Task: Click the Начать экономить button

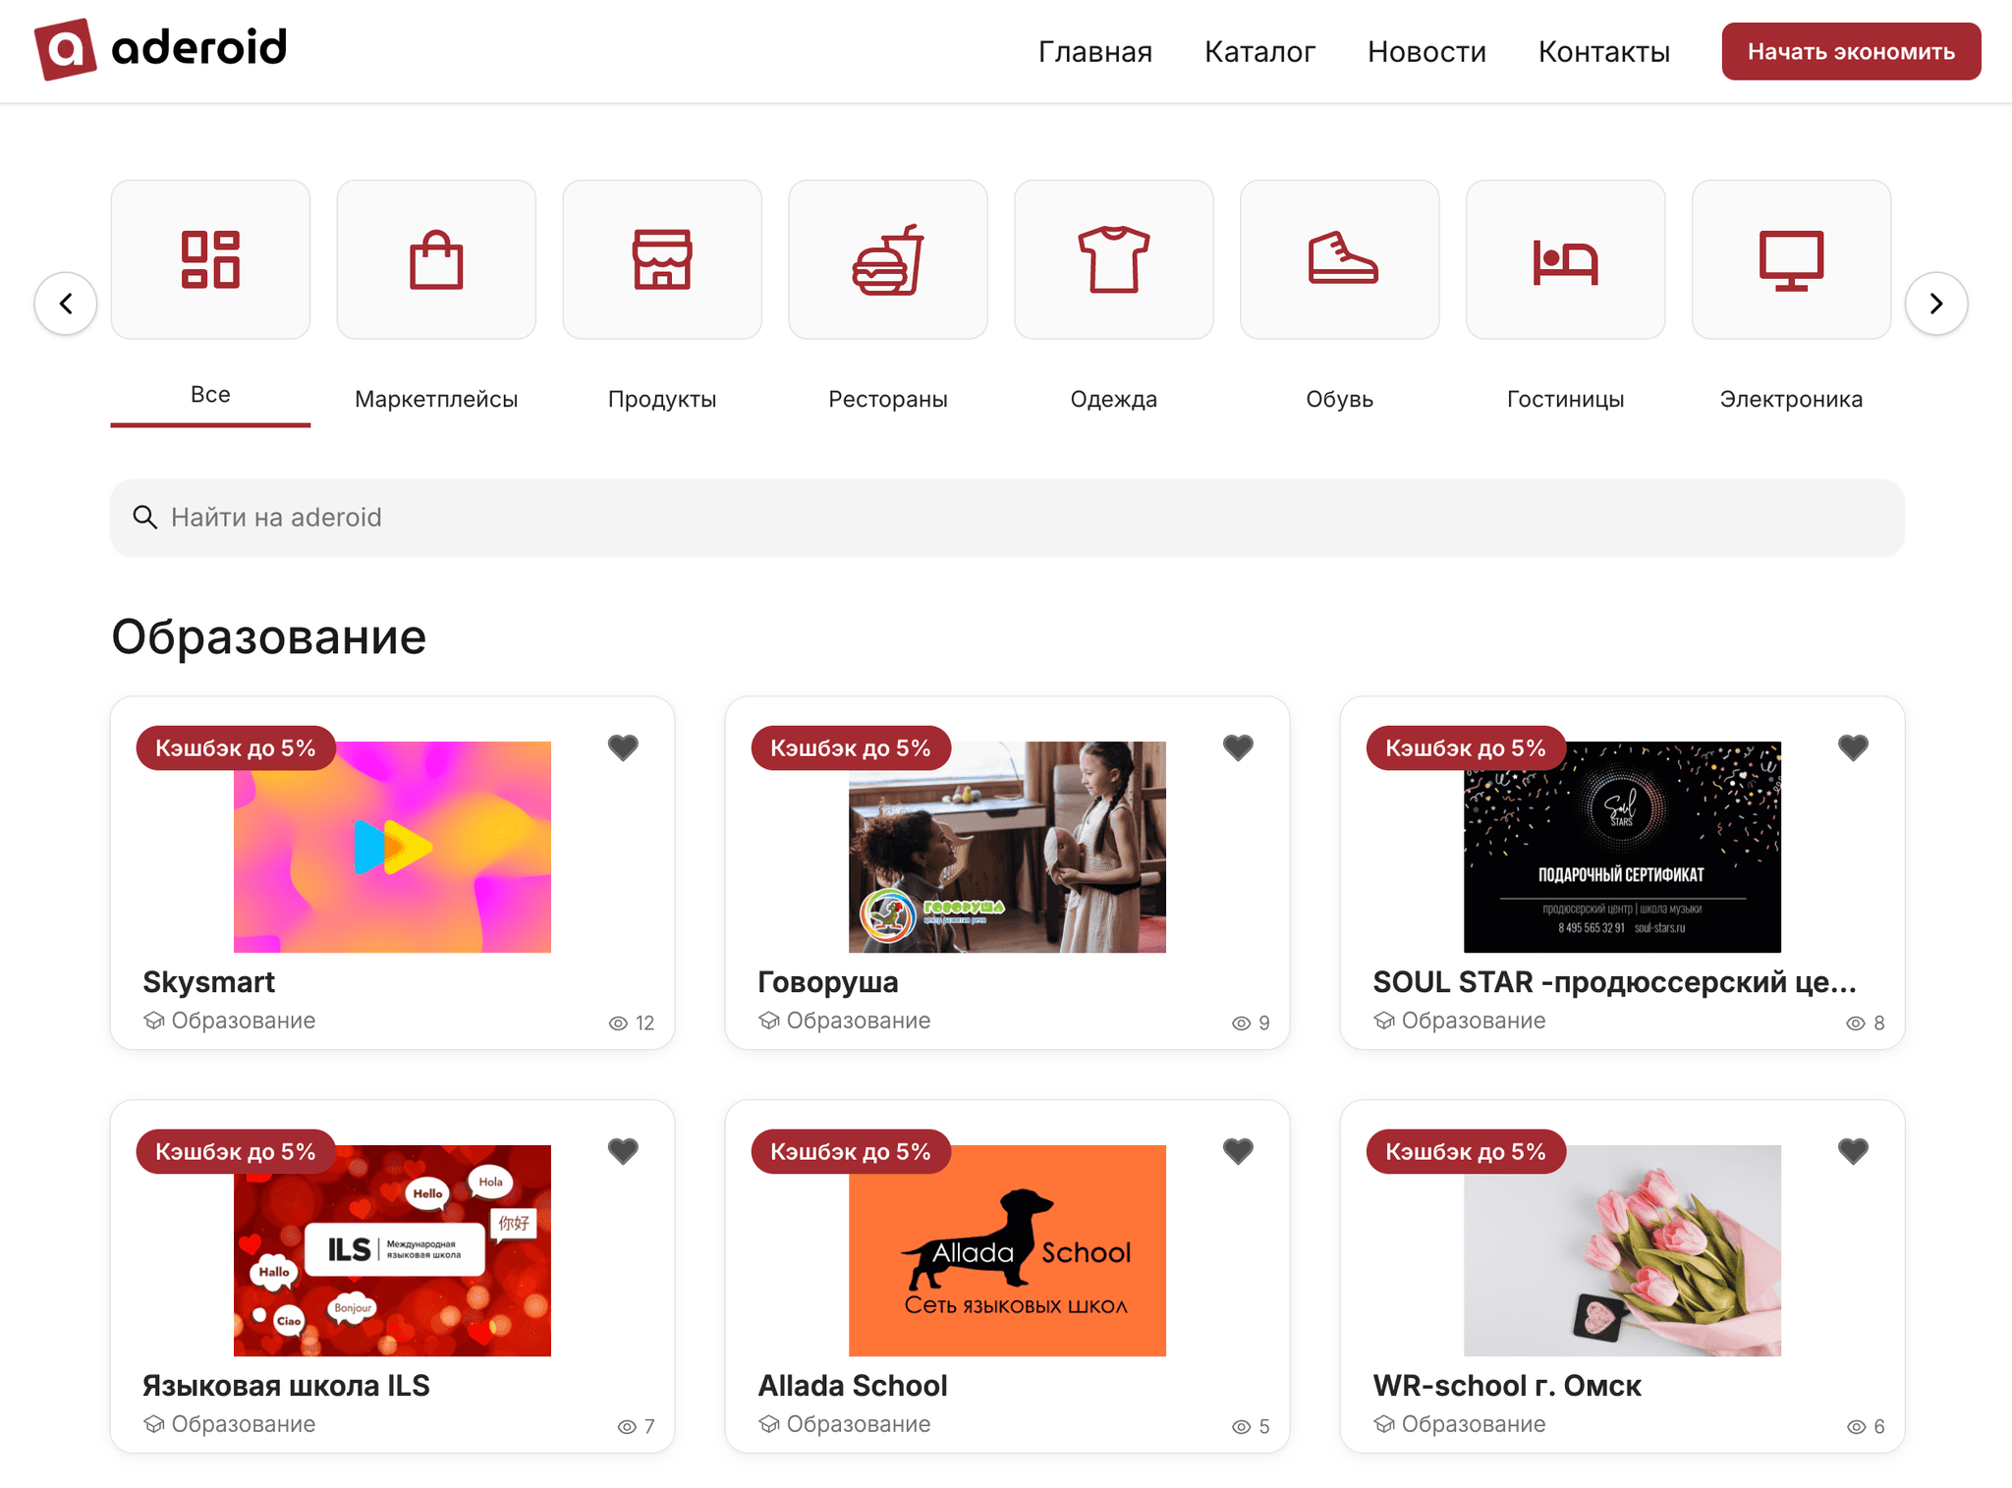Action: [x=1851, y=51]
